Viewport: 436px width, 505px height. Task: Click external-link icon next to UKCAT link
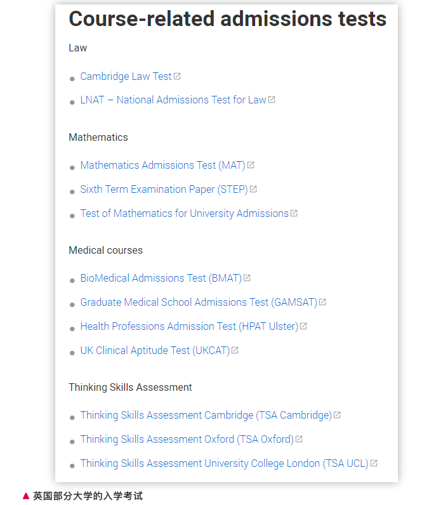pyautogui.click(x=235, y=350)
